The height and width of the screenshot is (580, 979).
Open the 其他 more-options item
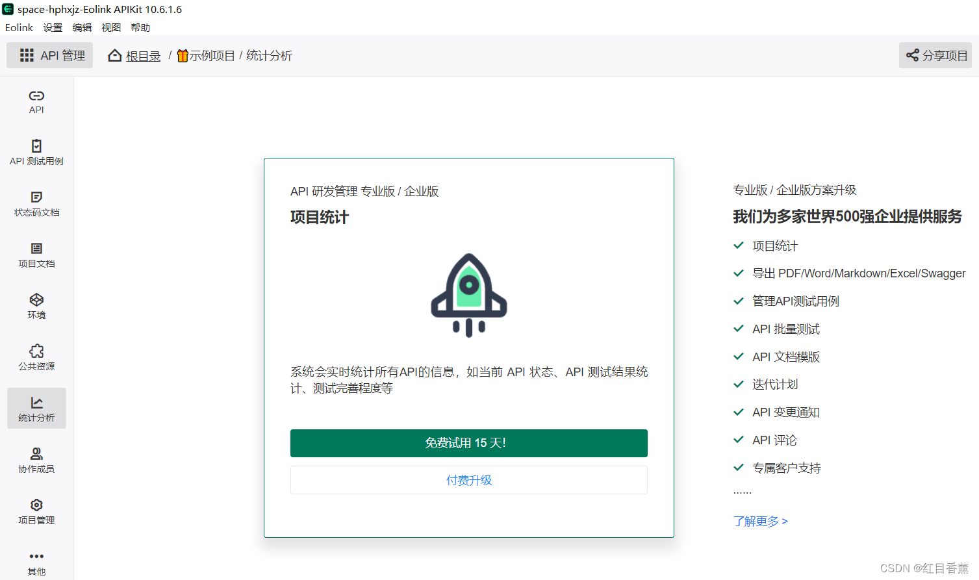pyautogui.click(x=36, y=563)
